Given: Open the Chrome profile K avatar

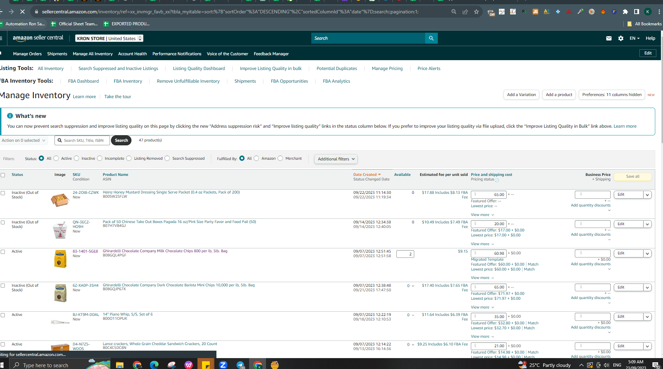Looking at the screenshot, I should [x=648, y=12].
